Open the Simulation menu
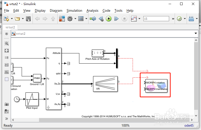 (x=74, y=11)
